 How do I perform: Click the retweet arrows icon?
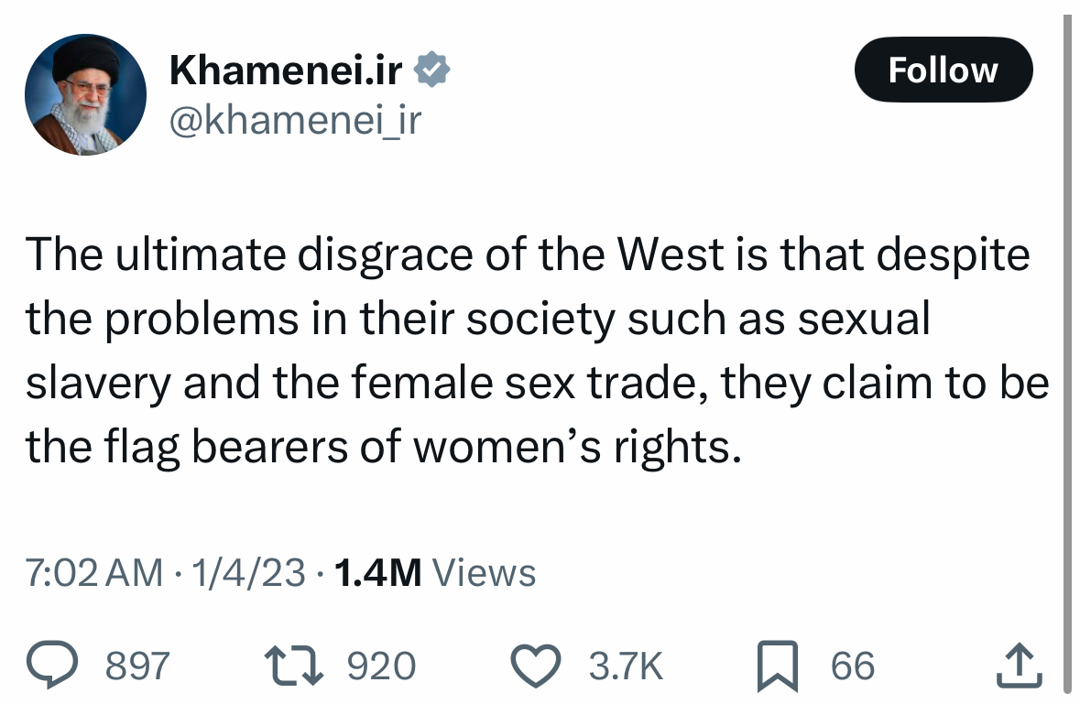click(x=294, y=665)
